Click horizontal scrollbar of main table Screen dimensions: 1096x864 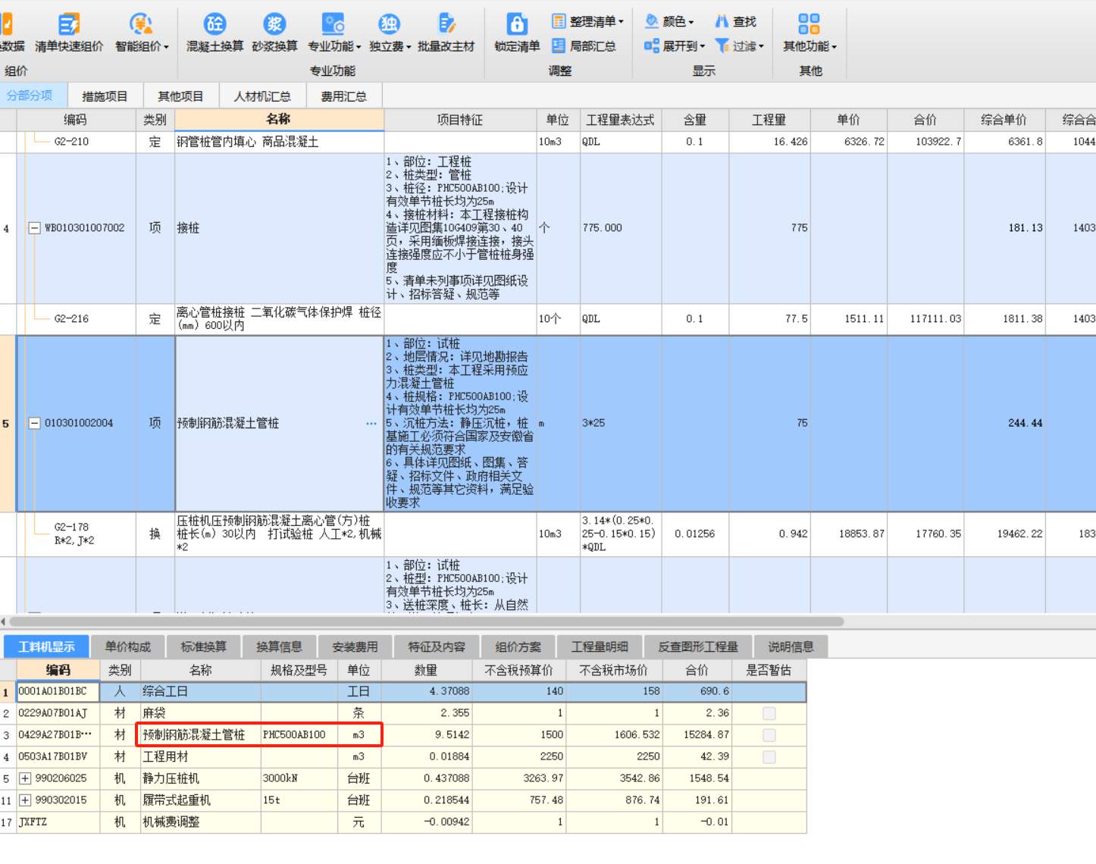[427, 621]
